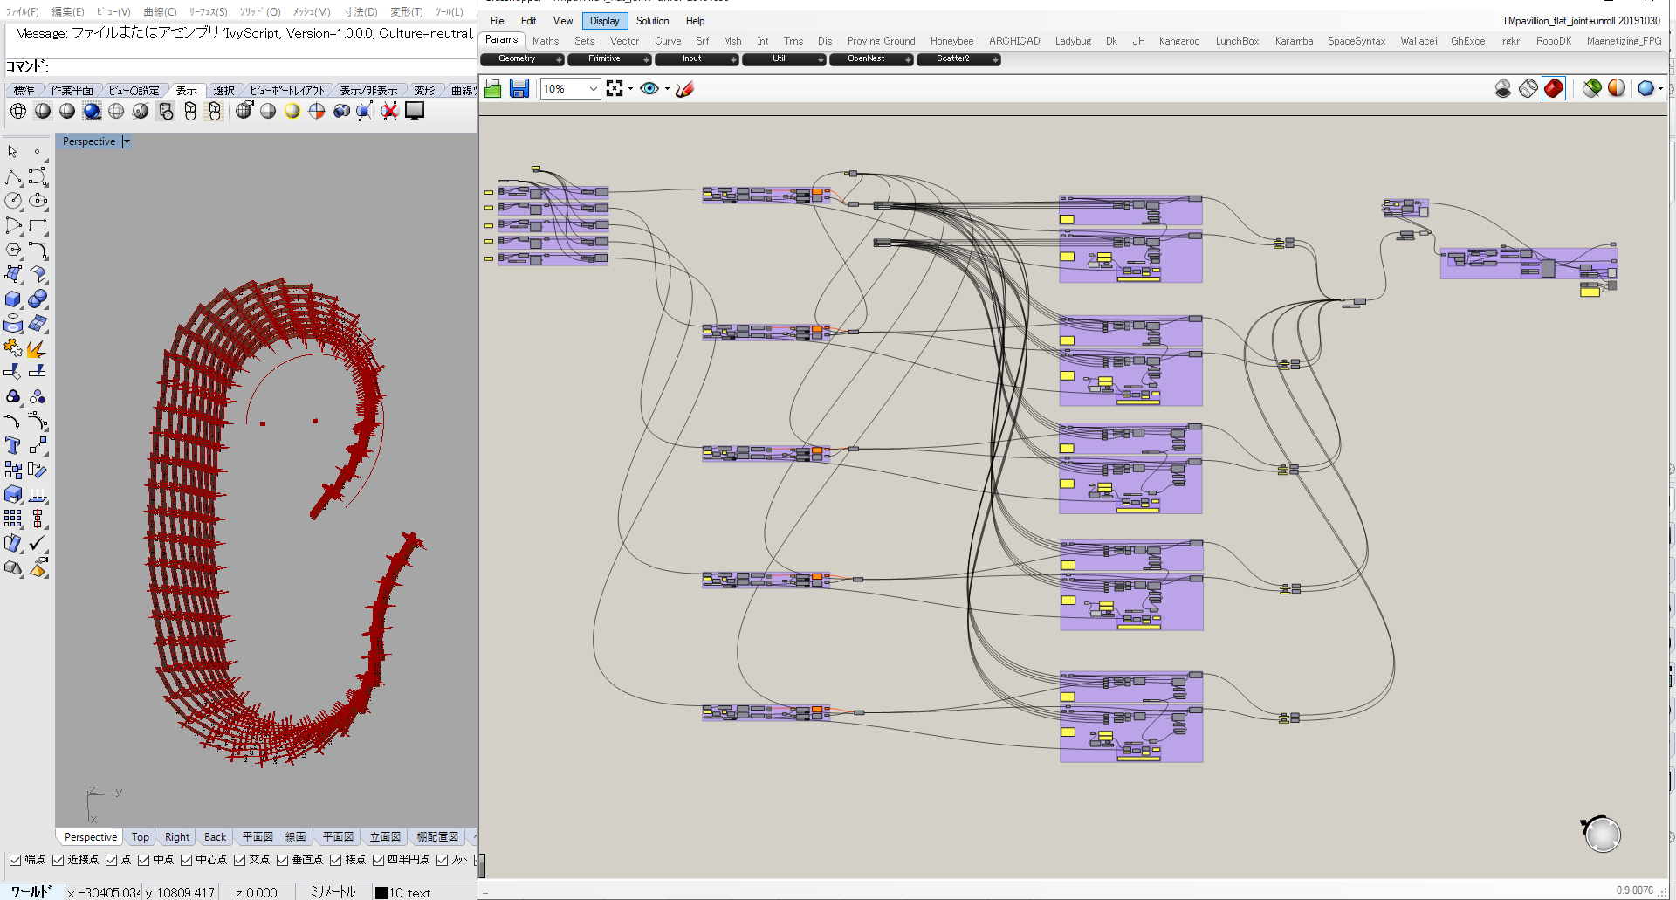This screenshot has height=900, width=1676.
Task: Click the no-preview icon in Grasshopper toolbar
Action: click(x=1503, y=88)
